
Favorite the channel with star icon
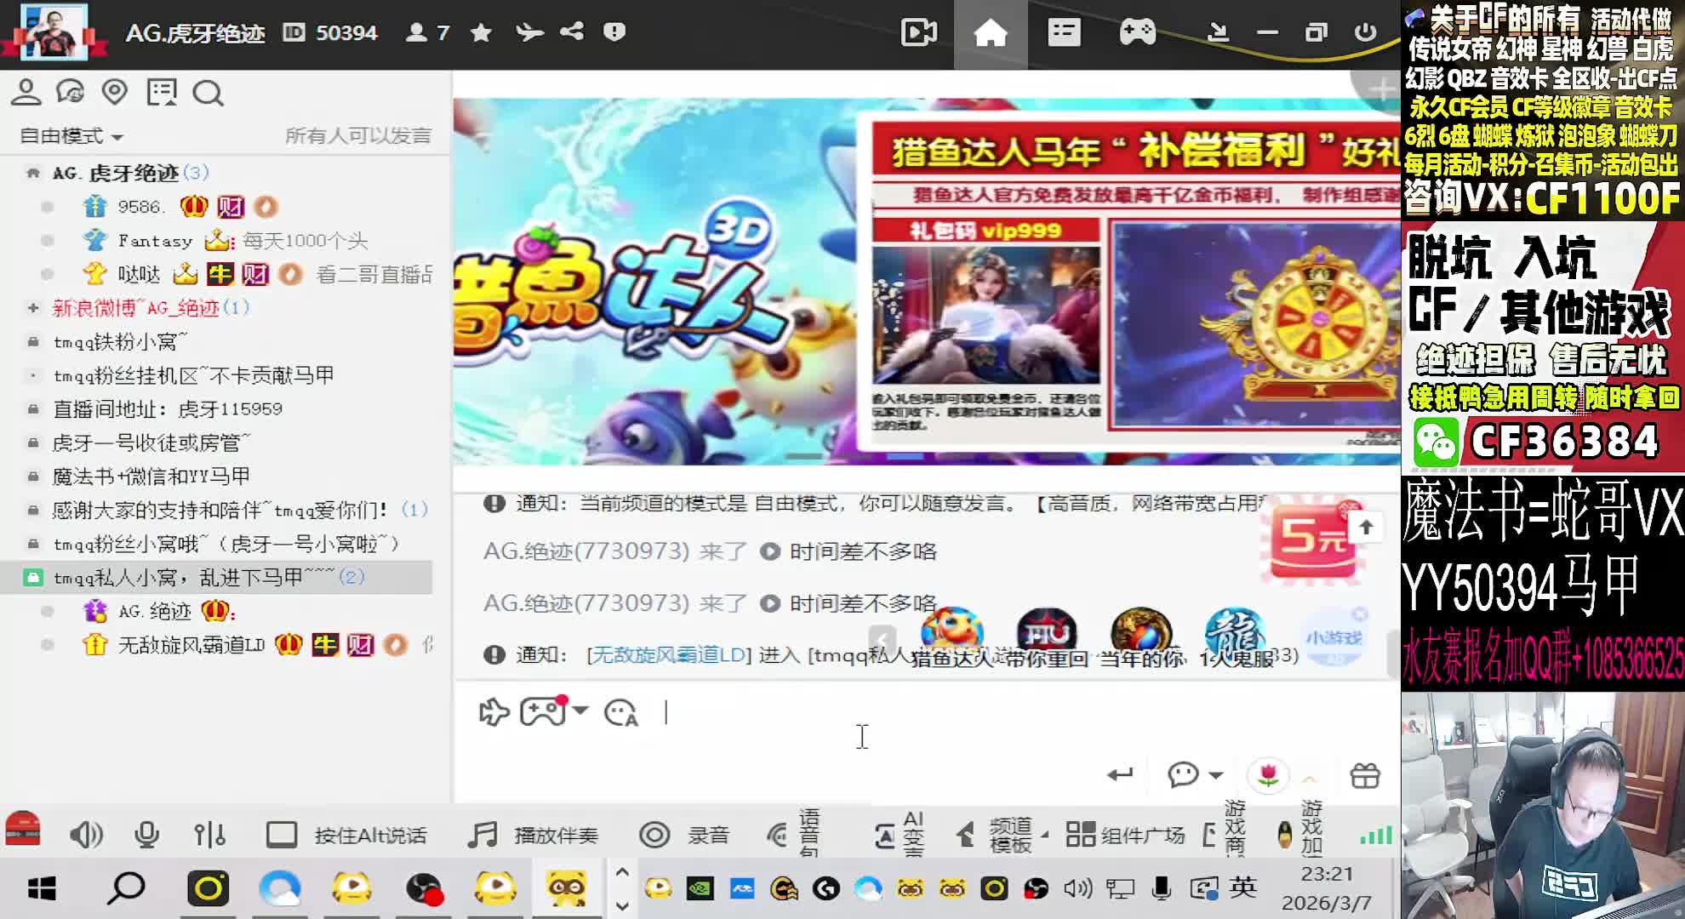[x=481, y=32]
